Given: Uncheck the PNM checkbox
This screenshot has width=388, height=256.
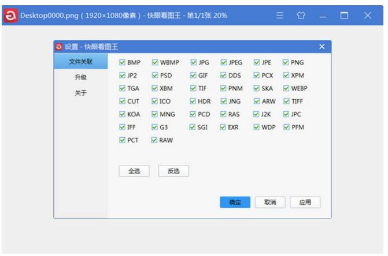Looking at the screenshot, I should (x=223, y=88).
